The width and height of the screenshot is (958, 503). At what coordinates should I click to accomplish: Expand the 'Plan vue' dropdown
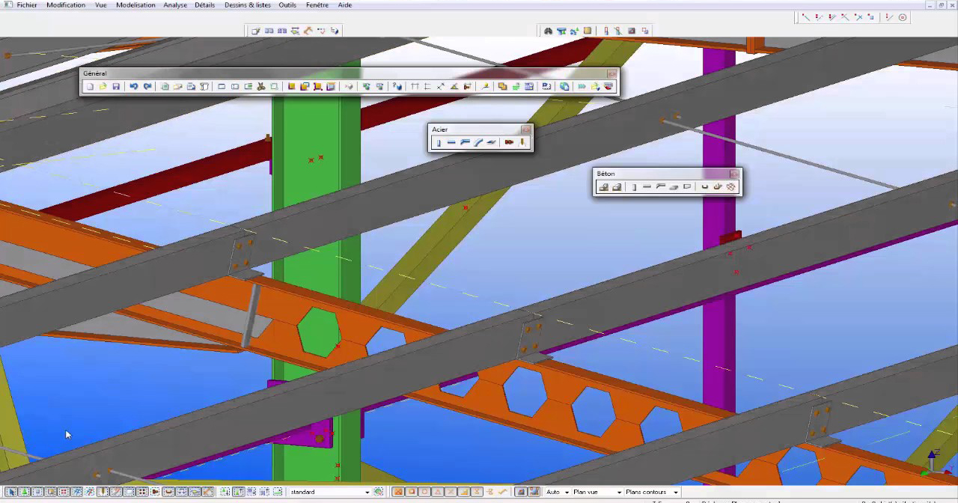[618, 492]
